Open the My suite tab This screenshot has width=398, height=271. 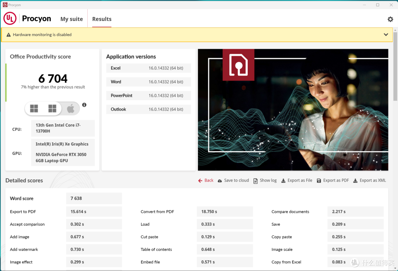tap(71, 19)
